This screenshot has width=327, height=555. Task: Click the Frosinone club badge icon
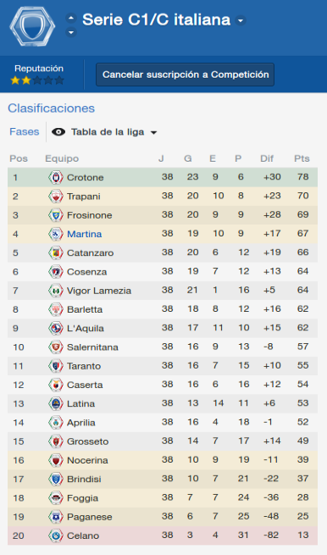tap(56, 215)
